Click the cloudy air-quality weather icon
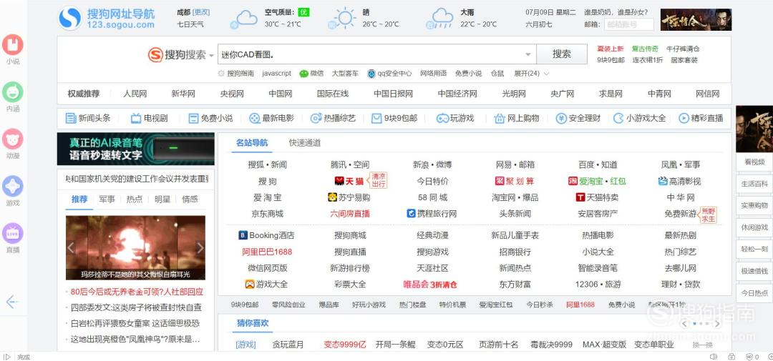This screenshot has width=773, height=361. [x=245, y=19]
